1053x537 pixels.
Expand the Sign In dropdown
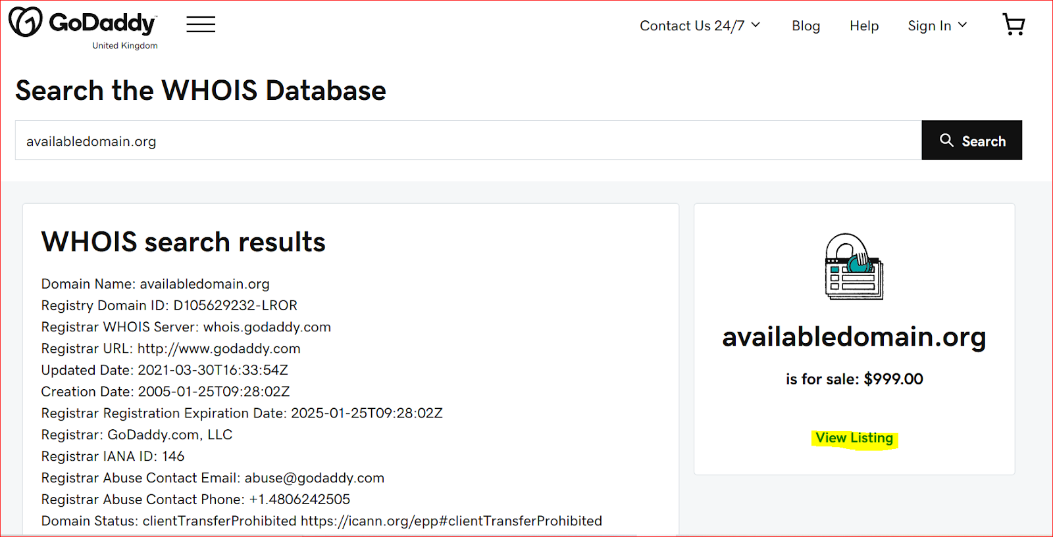(937, 26)
